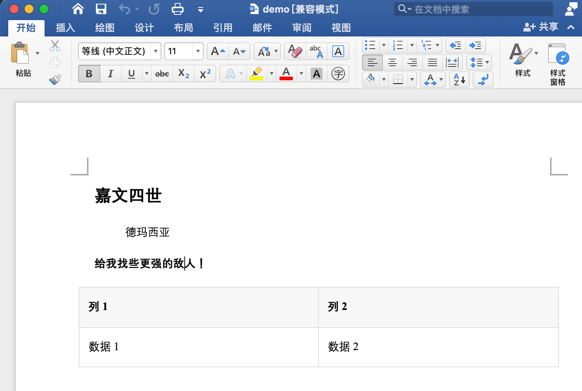Enable strikethrough text formatting

click(162, 74)
